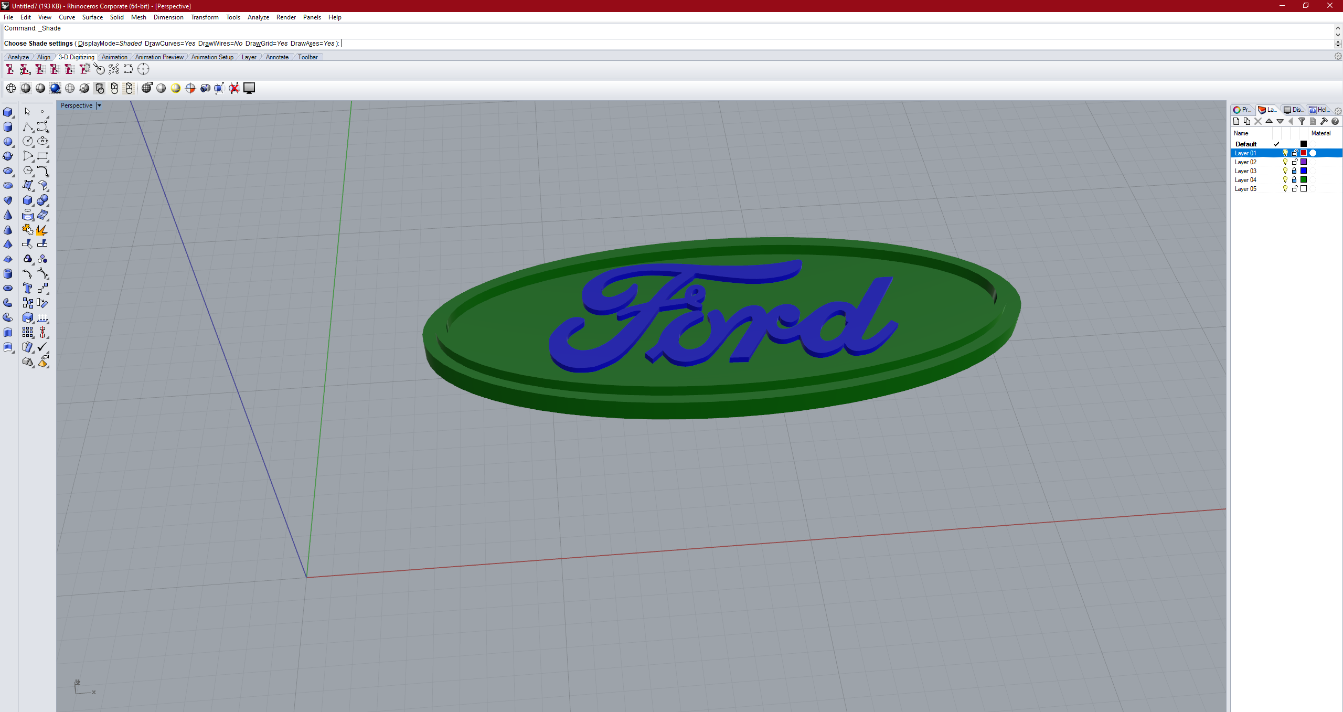This screenshot has width=1343, height=712.
Task: Open the Surface menu
Action: pyautogui.click(x=92, y=17)
